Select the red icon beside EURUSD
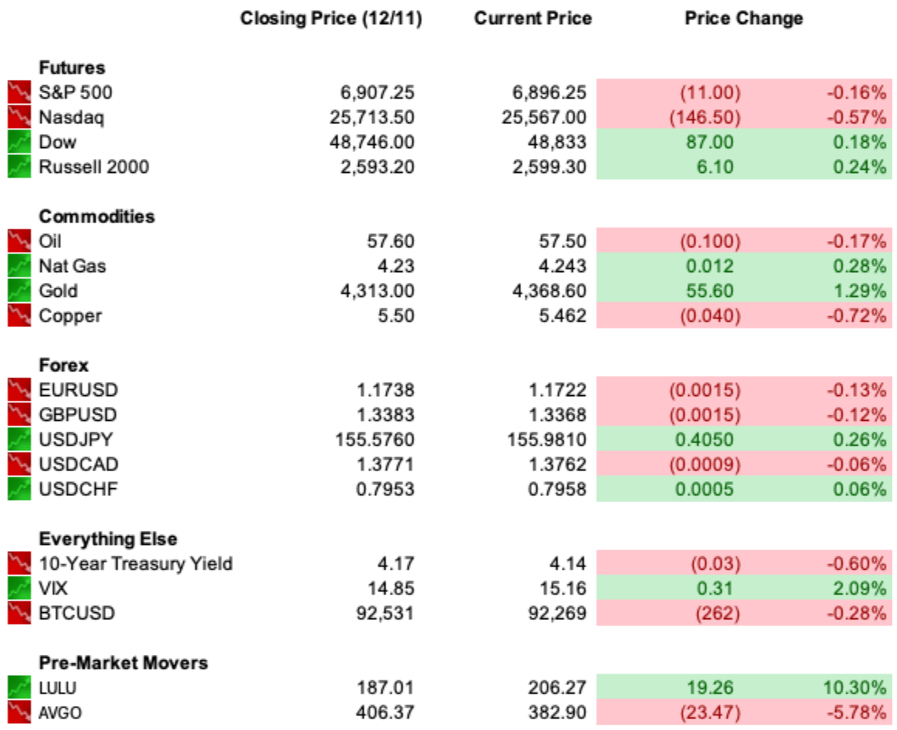Image resolution: width=897 pixels, height=730 pixels. [x=19, y=390]
